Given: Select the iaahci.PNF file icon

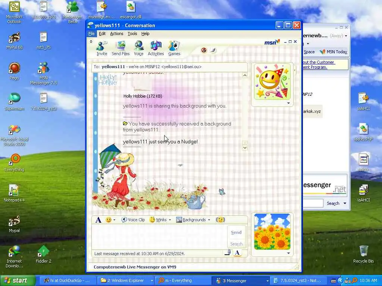Looking at the screenshot, I should pos(363,132).
